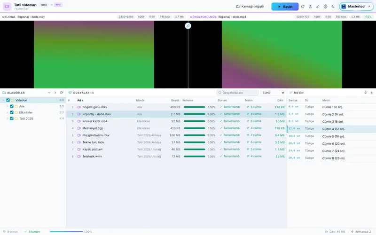Click the Doğum günü.mkv progress bar
The height and width of the screenshot is (235, 376).
[195, 107]
